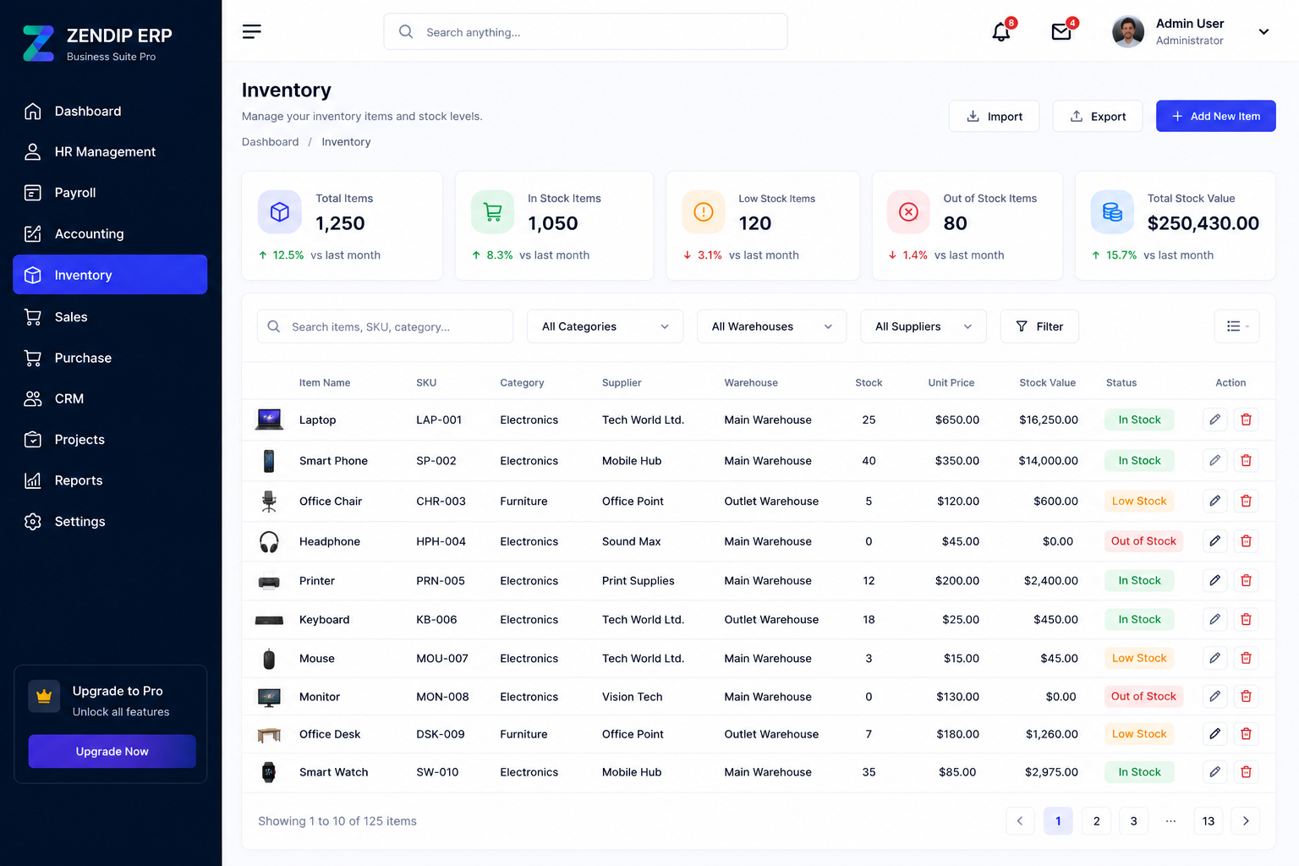Click the Low Stock Items warning icon
This screenshot has width=1299, height=866.
[704, 211]
